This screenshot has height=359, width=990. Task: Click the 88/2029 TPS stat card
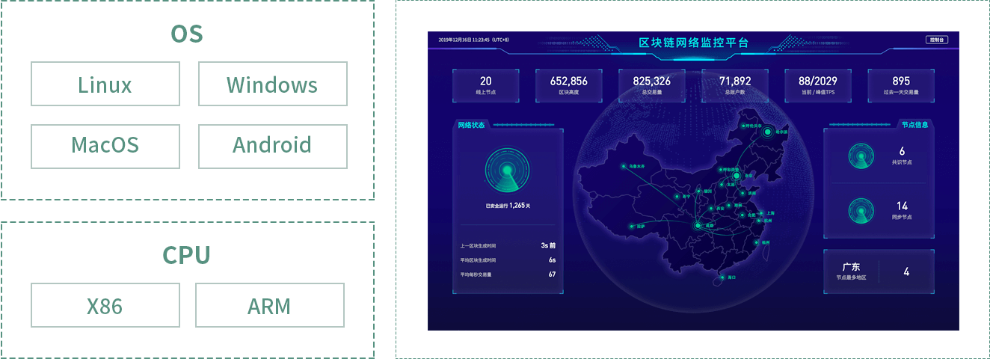(817, 85)
